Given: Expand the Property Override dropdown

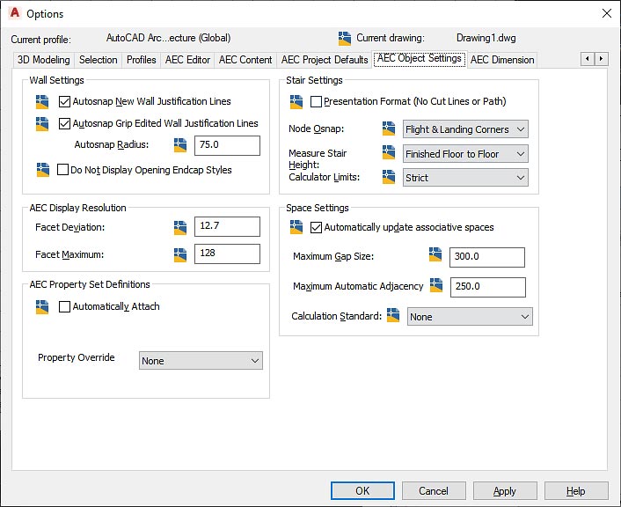Looking at the screenshot, I should (201, 361).
